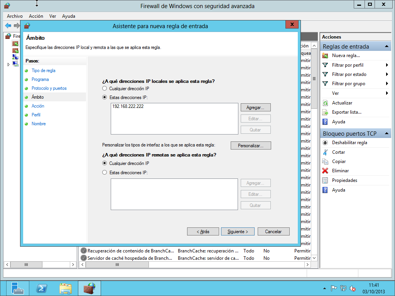Screen dimensions: 395x296
Task: Open Server Manager from the taskbar
Action: (17, 288)
